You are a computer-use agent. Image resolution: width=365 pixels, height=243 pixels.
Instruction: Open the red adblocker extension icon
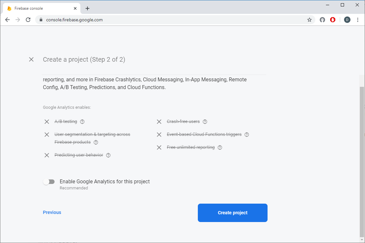333,20
